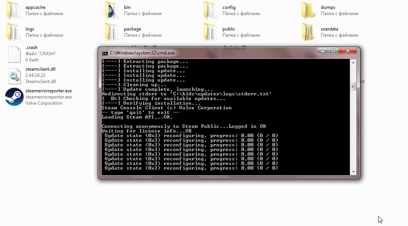Click the 'appcache' folder name
408x226 pixels.
click(x=35, y=7)
